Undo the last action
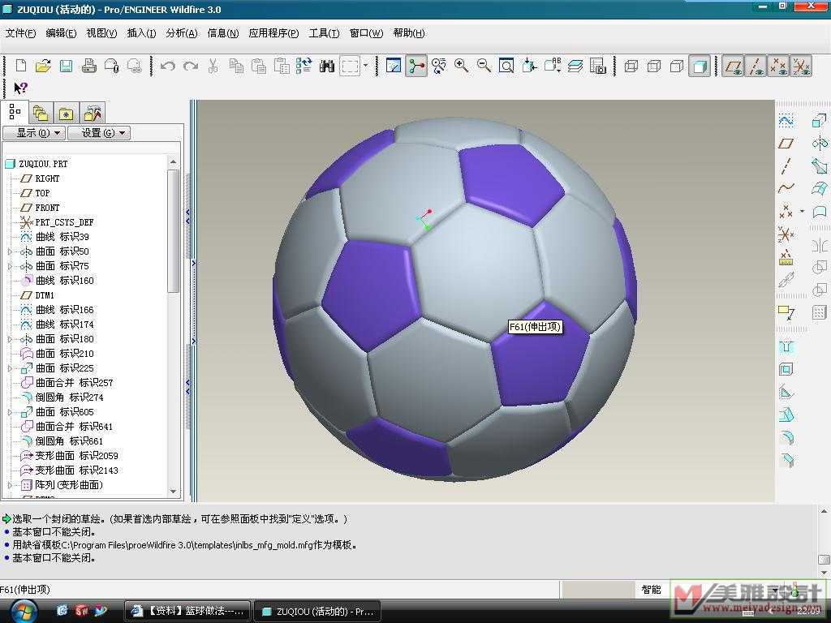The height and width of the screenshot is (623, 831). click(x=167, y=67)
